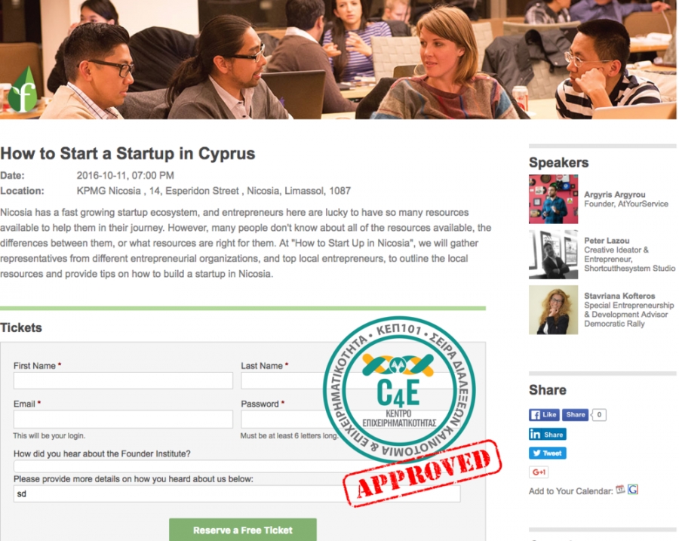Click the green Founder Institute leaf logo
Screen dimensions: 679x541
tap(23, 90)
